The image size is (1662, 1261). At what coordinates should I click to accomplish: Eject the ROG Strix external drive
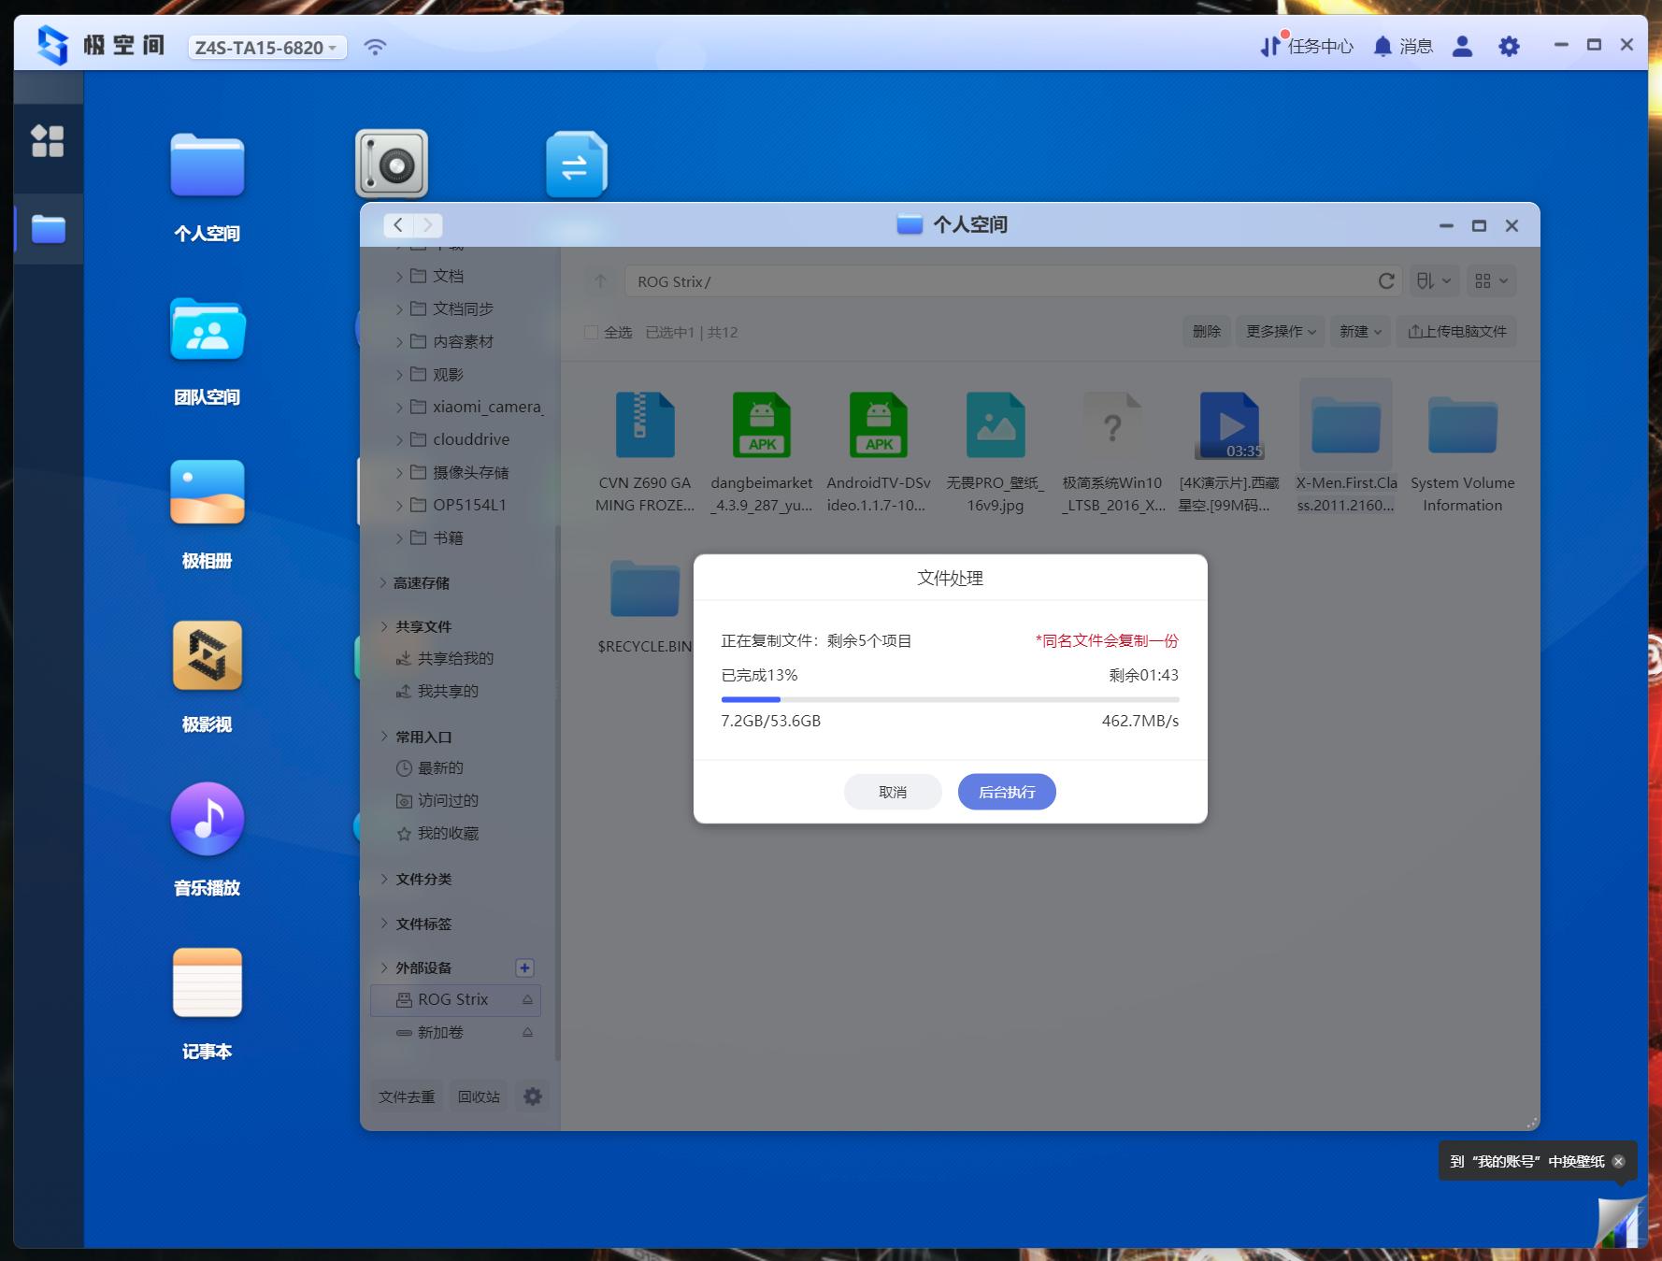click(x=527, y=999)
